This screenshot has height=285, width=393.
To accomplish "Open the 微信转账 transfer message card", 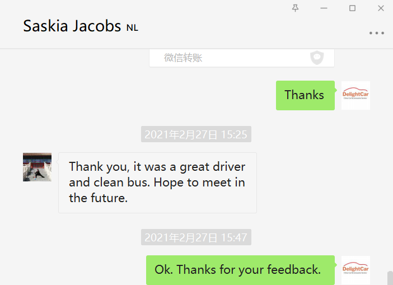I will (242, 58).
